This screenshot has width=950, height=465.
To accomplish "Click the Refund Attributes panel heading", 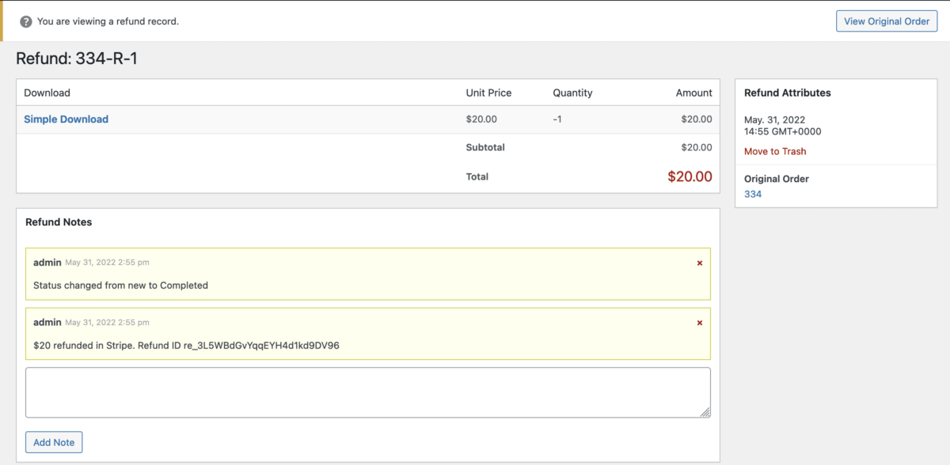I will [x=787, y=93].
